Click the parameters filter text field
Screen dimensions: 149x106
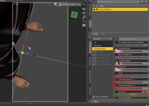(x=134, y=39)
